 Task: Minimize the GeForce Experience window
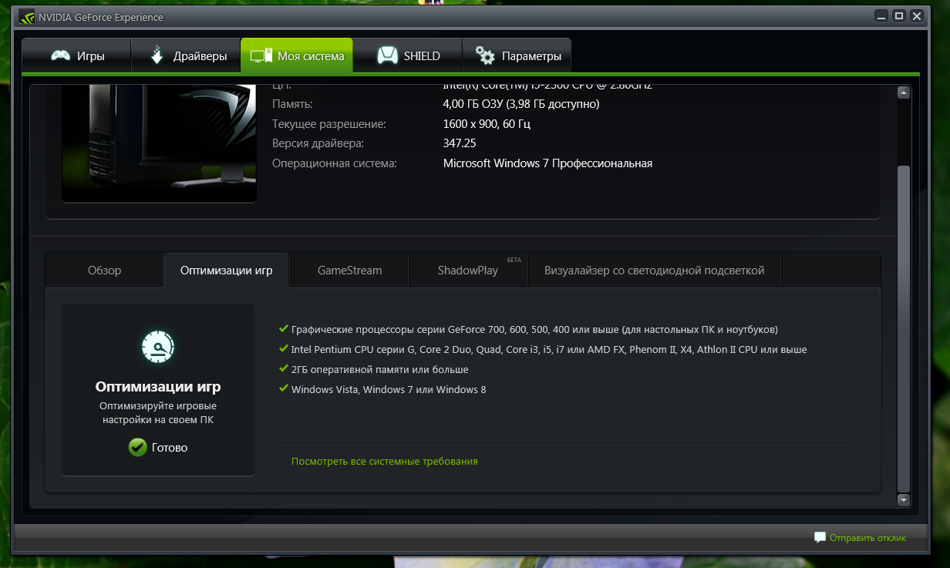pyautogui.click(x=881, y=15)
